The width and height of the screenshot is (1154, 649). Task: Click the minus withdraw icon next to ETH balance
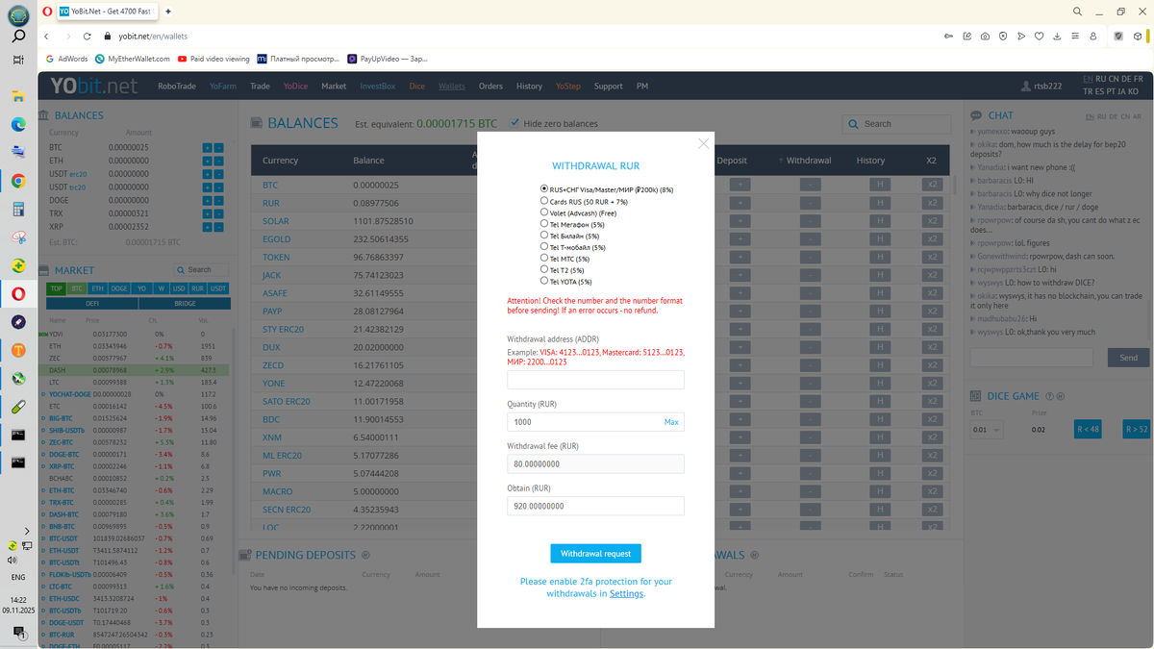click(218, 161)
